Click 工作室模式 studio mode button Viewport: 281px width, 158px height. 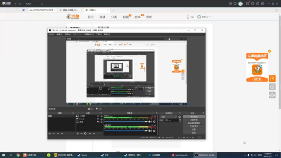click(x=194, y=126)
